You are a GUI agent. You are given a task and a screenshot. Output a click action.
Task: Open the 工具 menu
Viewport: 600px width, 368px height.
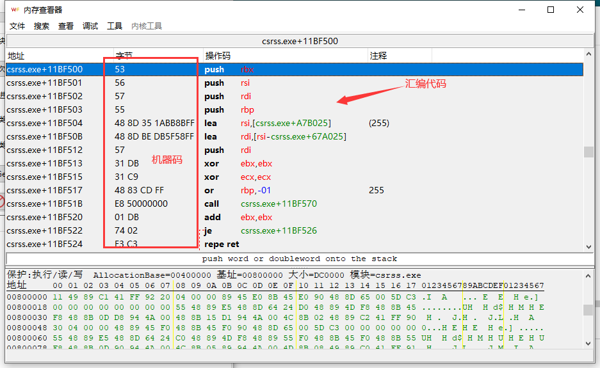(115, 26)
